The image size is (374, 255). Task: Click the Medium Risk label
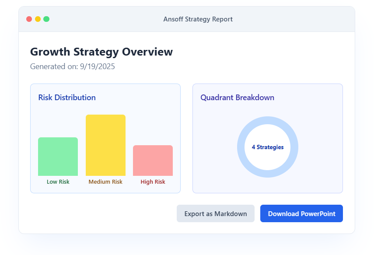point(105,182)
